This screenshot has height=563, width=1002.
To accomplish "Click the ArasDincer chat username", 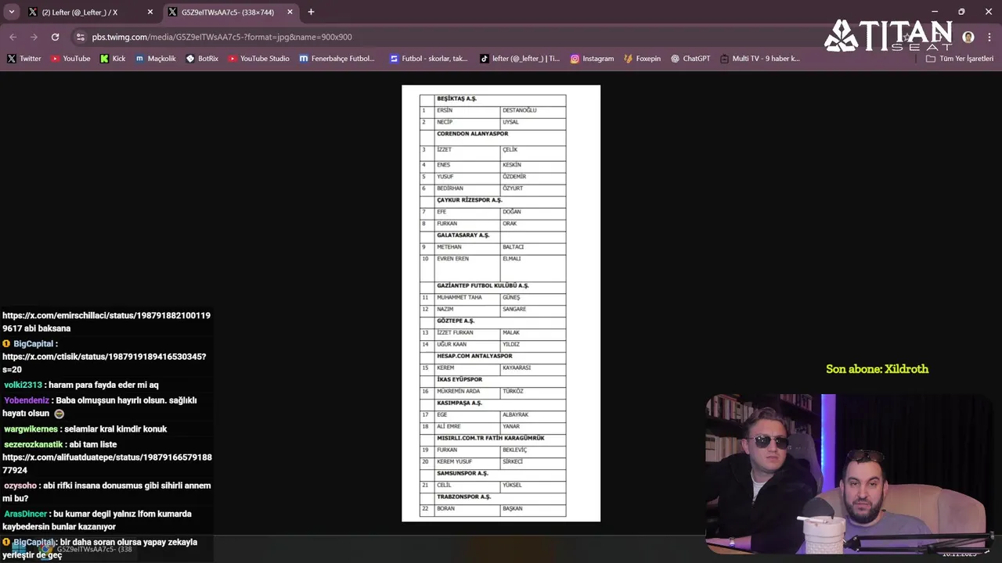I will point(25,514).
